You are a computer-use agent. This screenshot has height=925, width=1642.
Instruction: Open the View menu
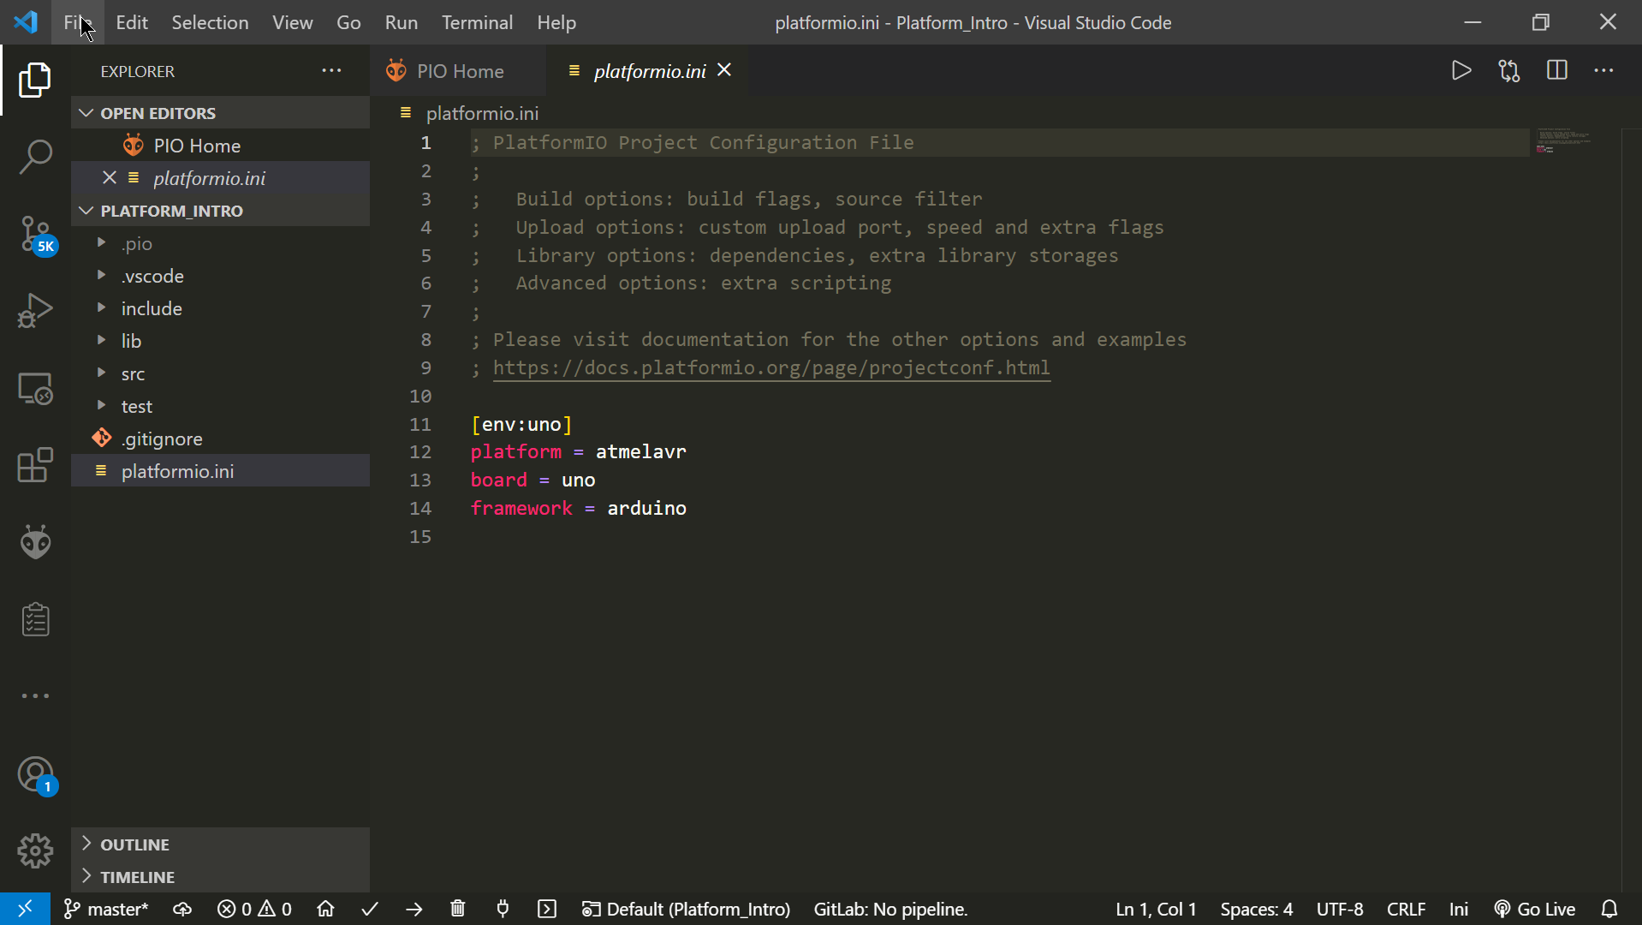coord(293,22)
